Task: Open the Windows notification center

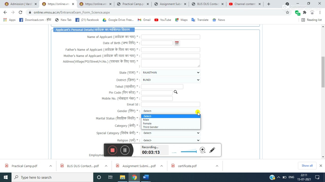Action: pos(317,177)
